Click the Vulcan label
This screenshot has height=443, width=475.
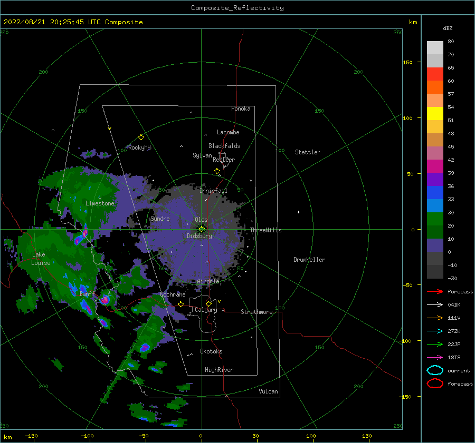(x=268, y=391)
